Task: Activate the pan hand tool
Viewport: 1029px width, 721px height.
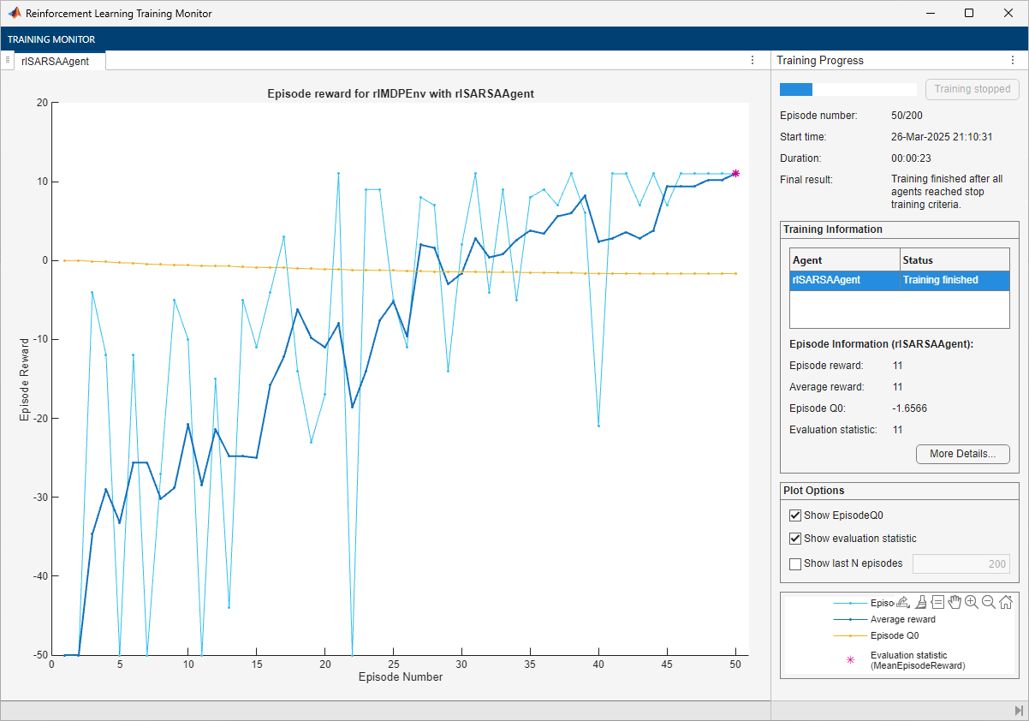Action: click(x=955, y=602)
